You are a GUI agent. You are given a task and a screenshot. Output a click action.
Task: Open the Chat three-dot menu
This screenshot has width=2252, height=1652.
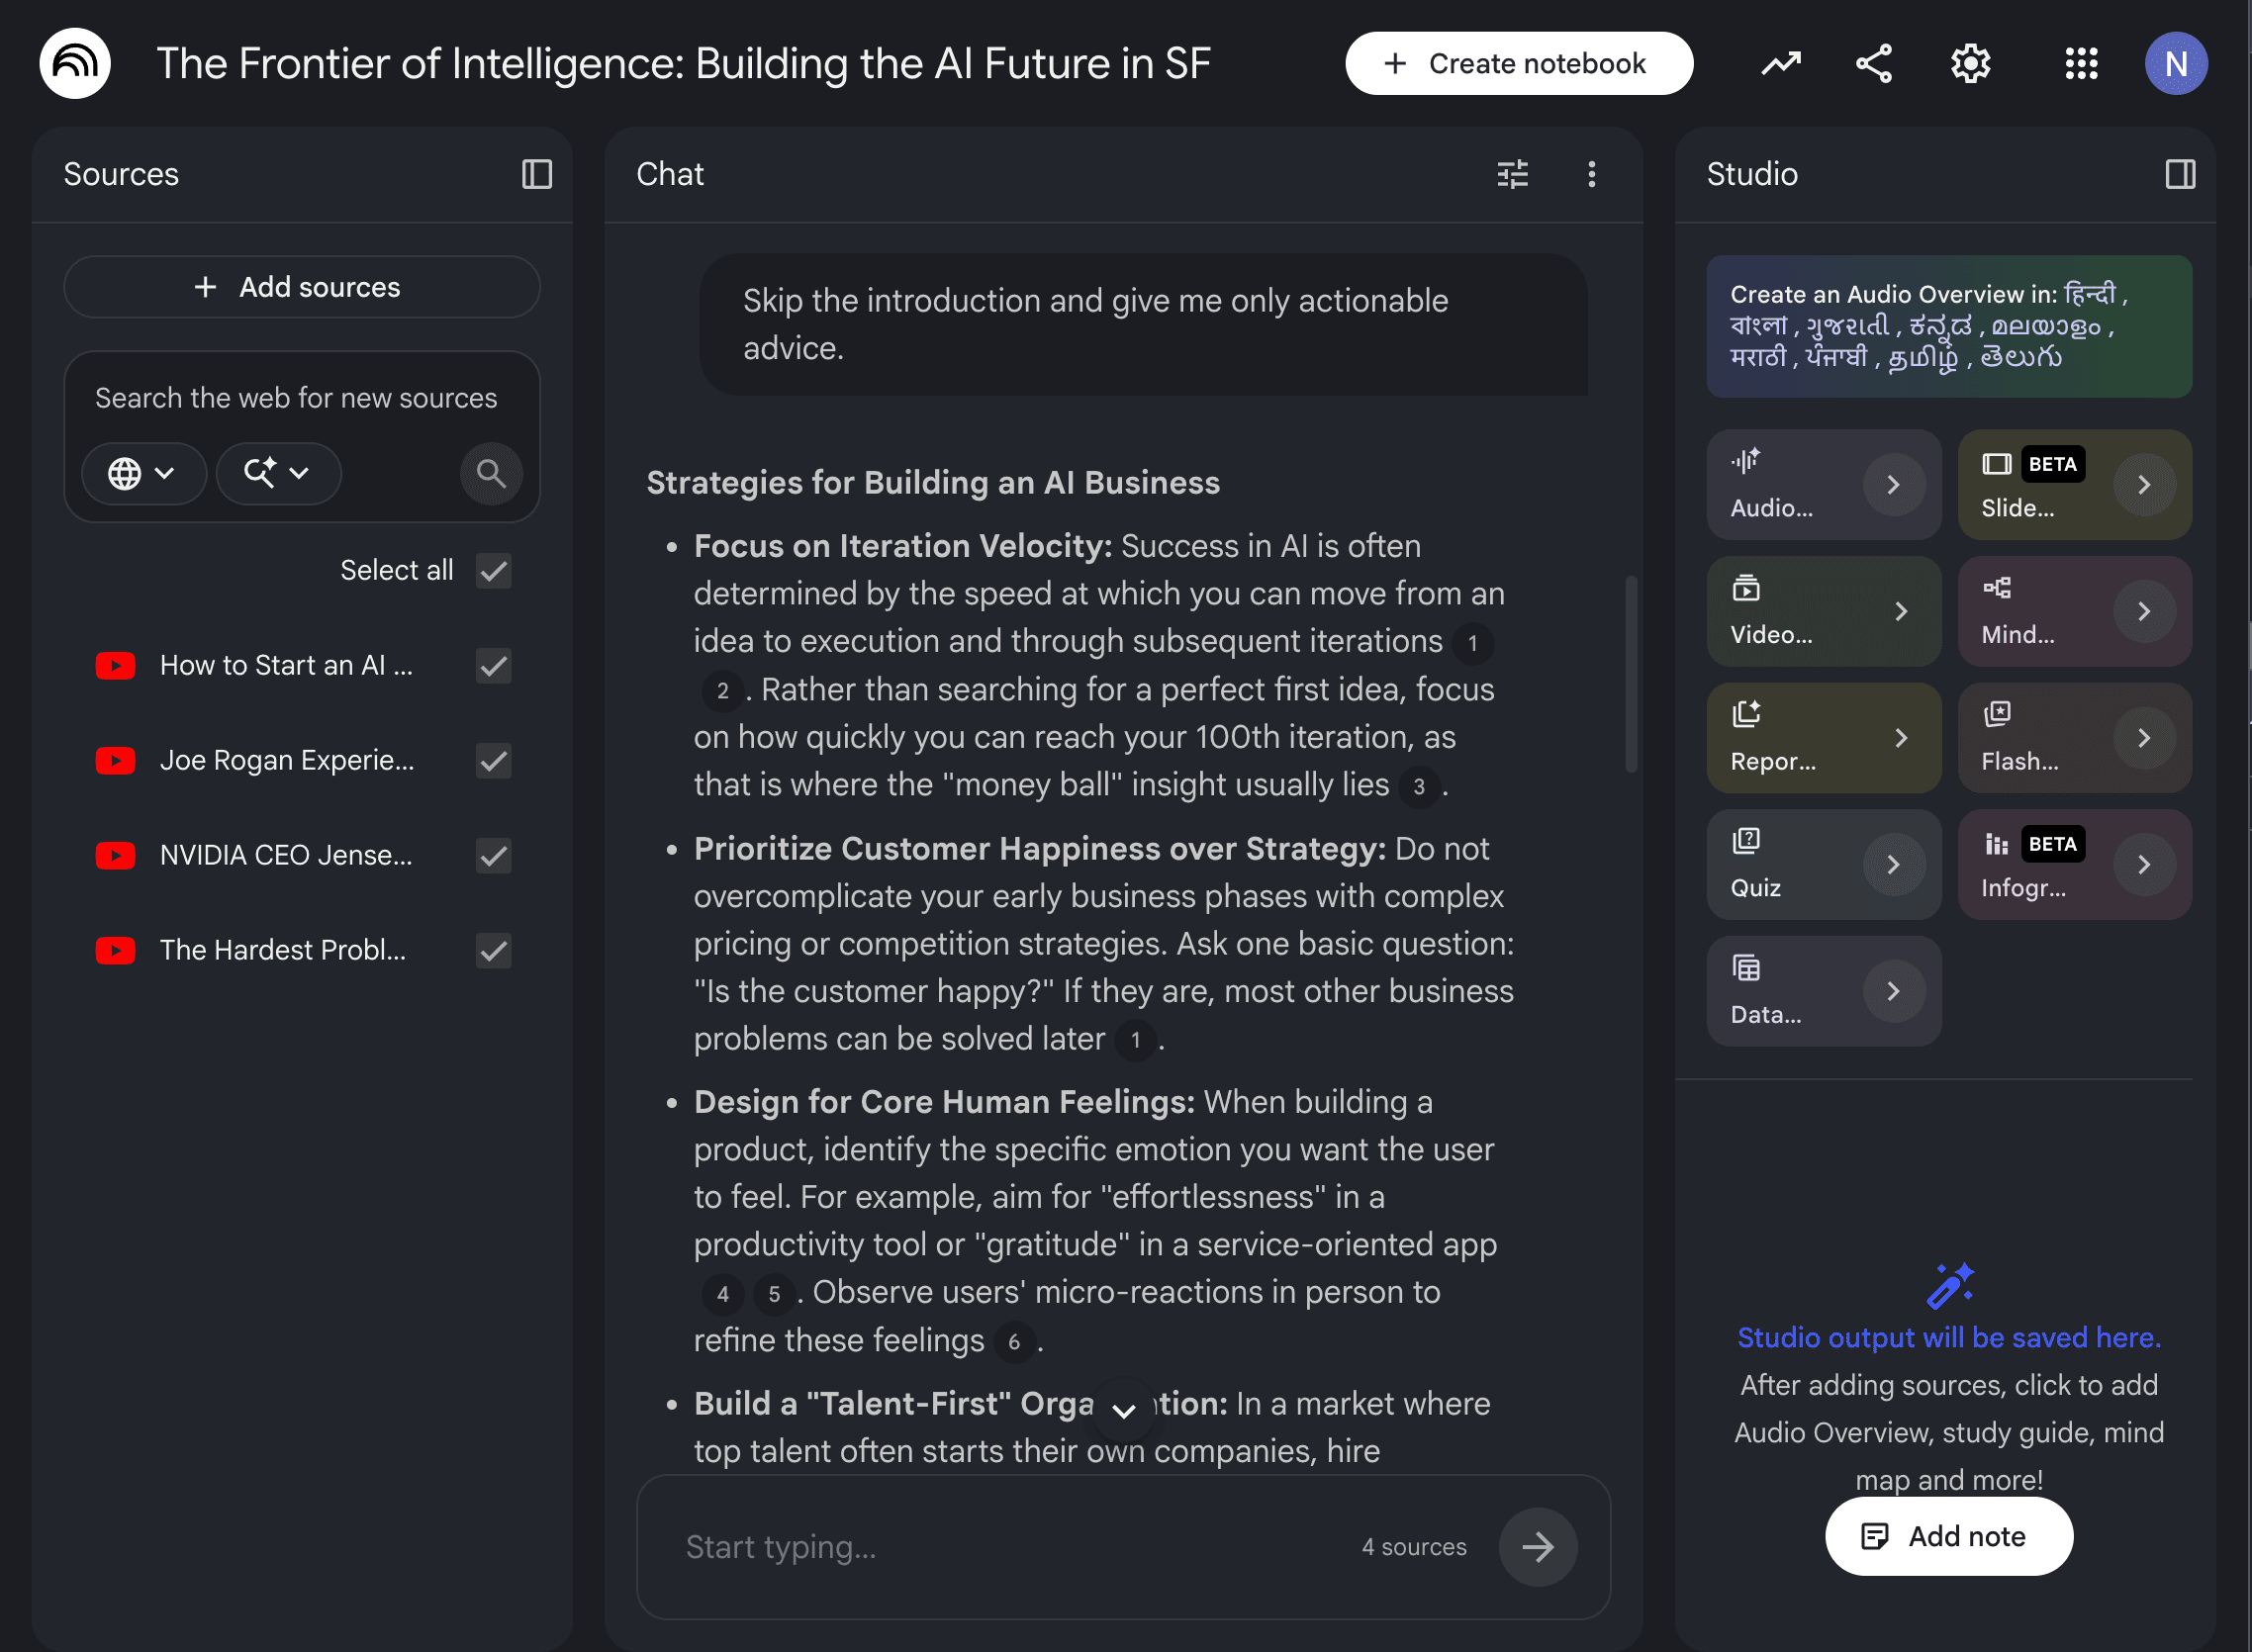pos(1591,174)
